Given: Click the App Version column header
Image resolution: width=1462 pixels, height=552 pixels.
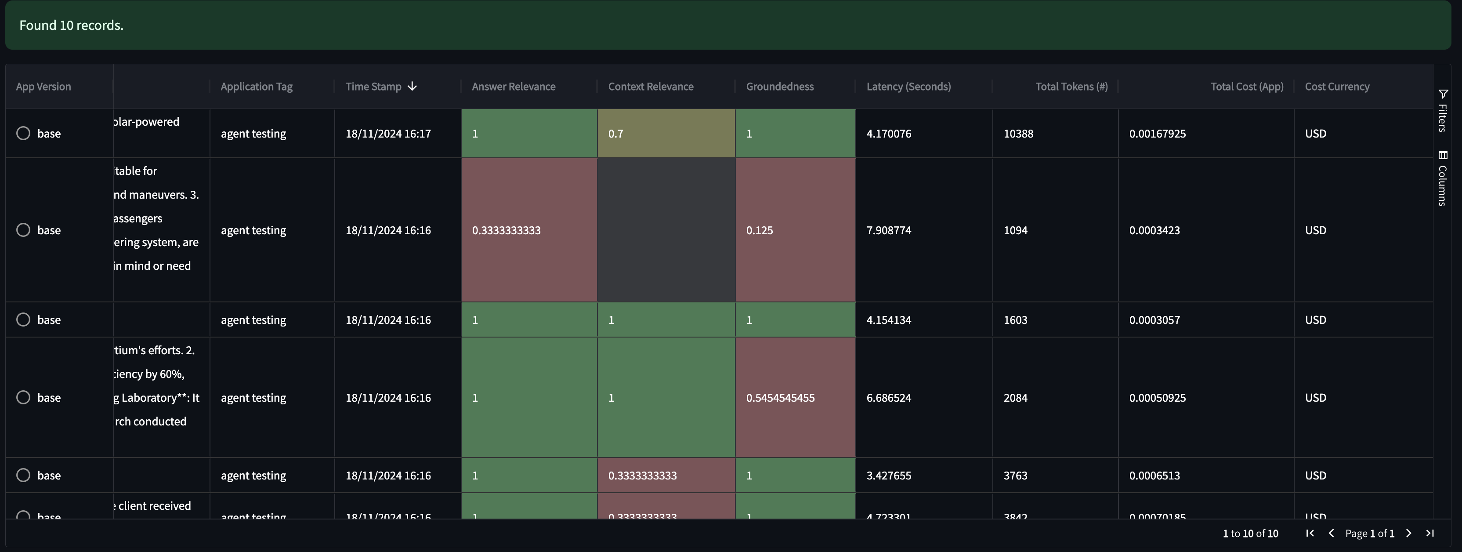Looking at the screenshot, I should click(43, 86).
